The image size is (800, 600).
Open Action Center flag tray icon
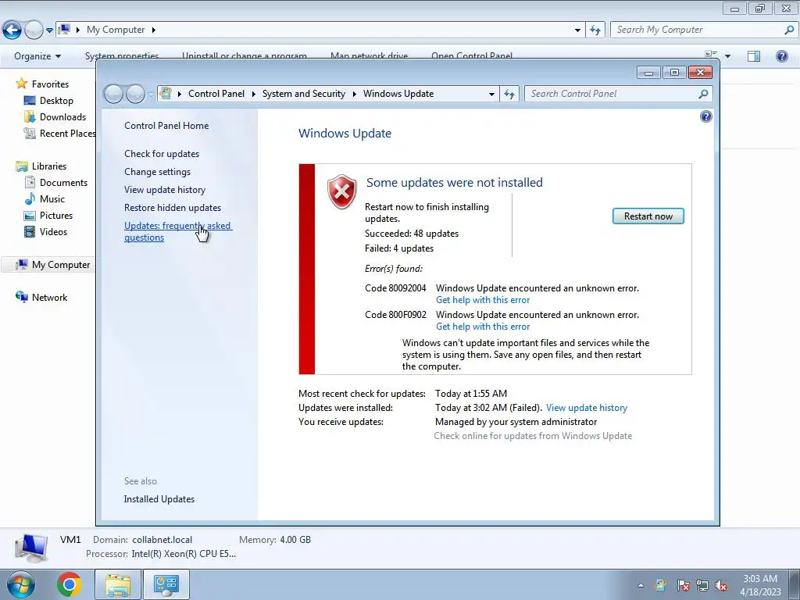[683, 585]
